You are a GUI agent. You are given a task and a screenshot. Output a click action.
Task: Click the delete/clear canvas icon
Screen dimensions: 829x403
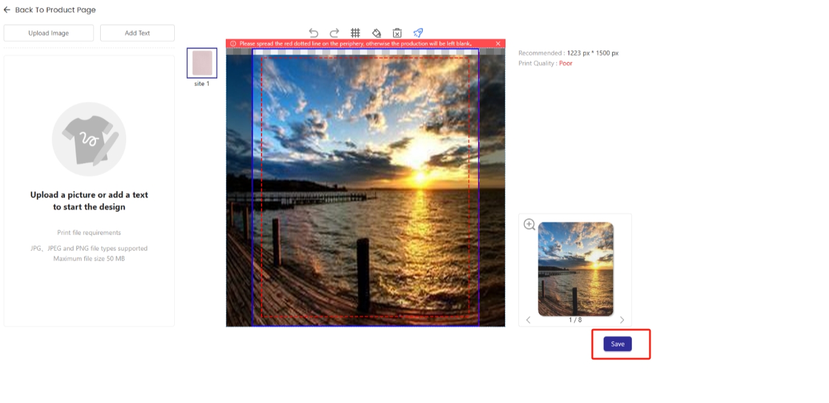[x=397, y=33]
